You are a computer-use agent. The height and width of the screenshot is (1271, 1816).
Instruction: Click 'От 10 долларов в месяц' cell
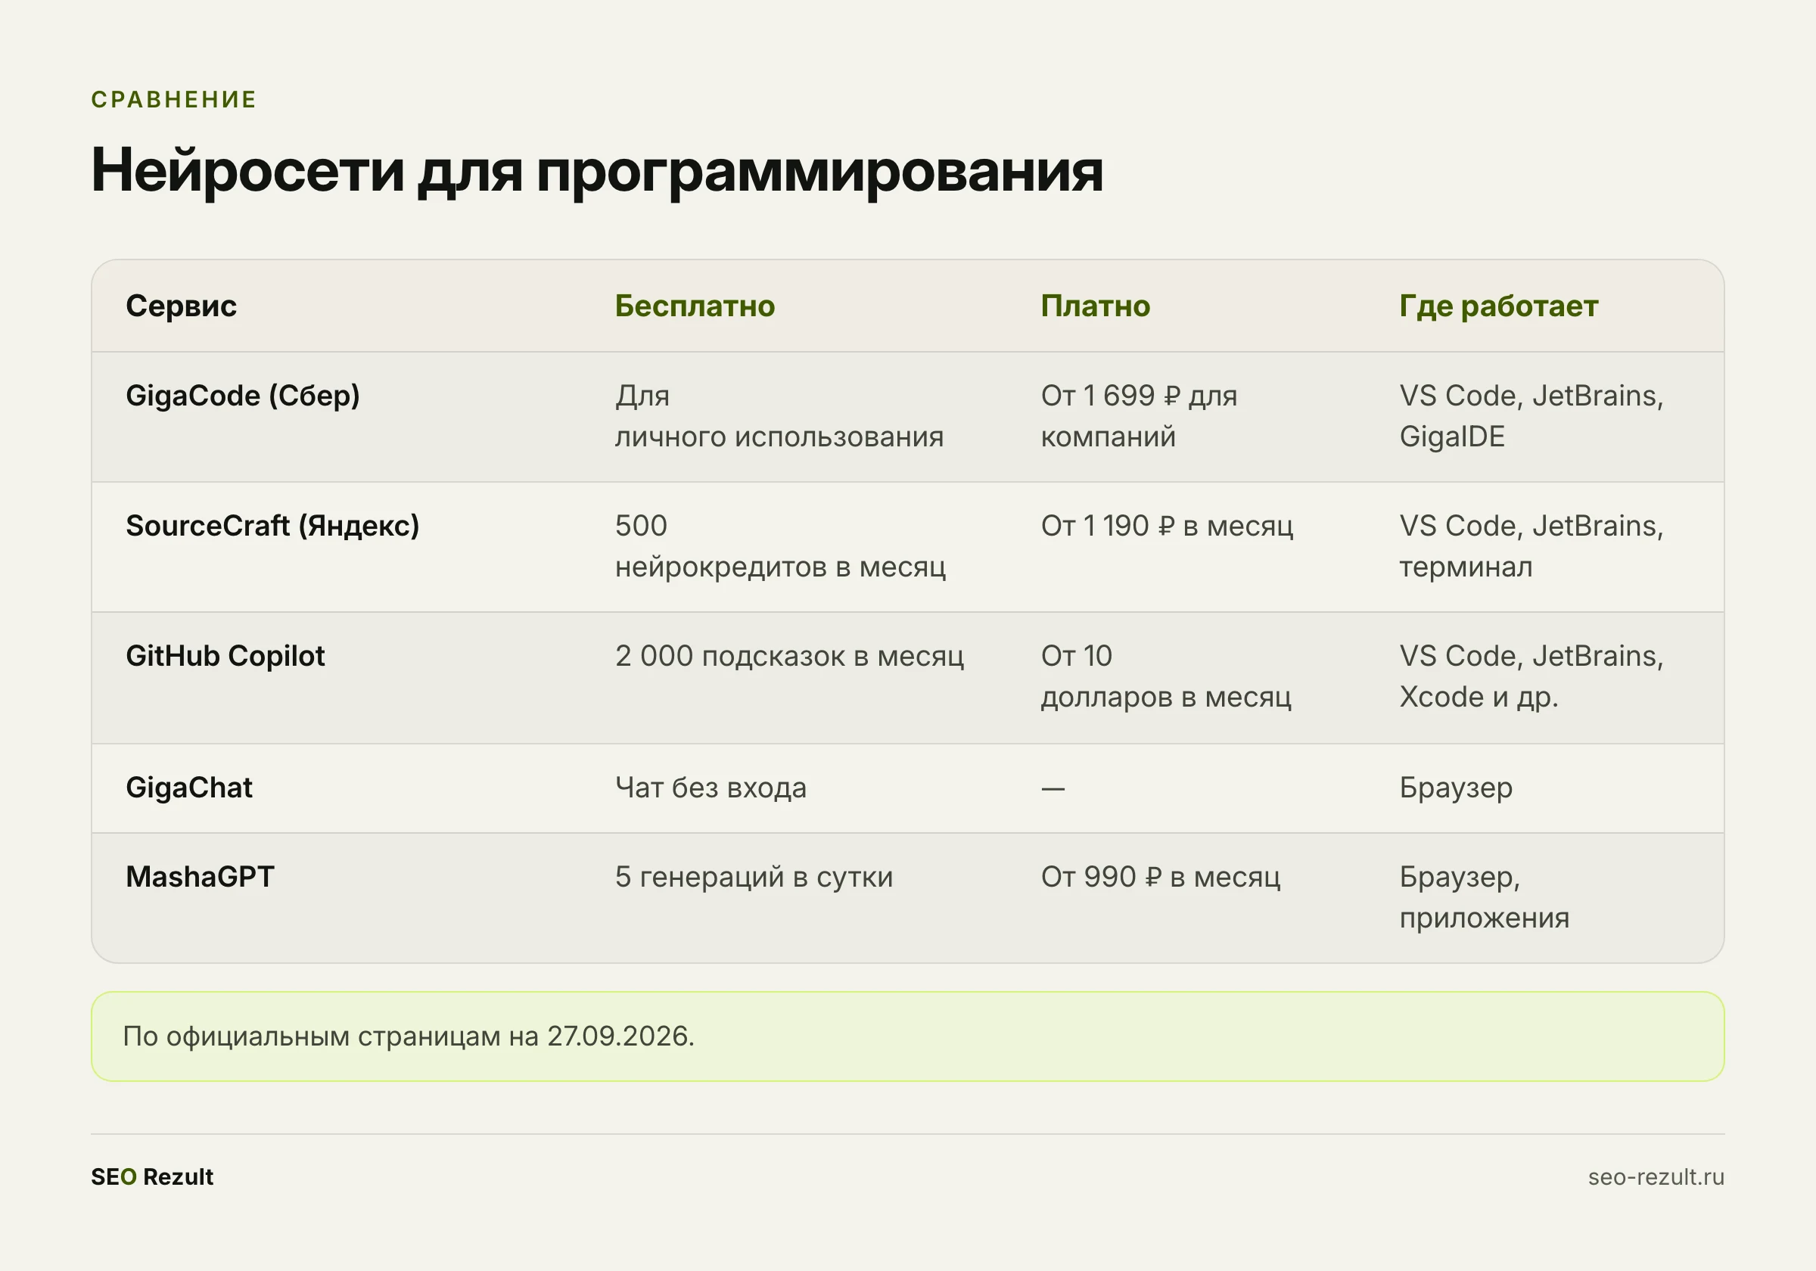pos(1166,676)
